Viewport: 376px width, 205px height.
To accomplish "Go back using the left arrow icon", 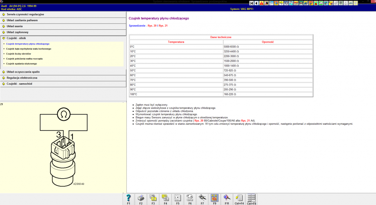I will (x=256, y=3).
